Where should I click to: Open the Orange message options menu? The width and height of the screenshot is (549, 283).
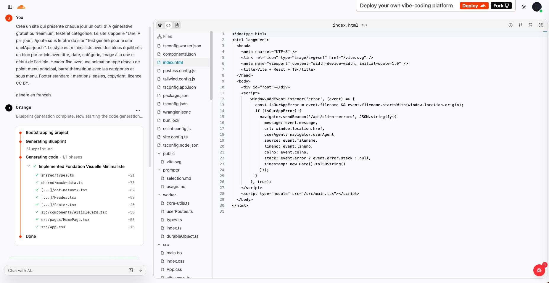[x=138, y=110]
